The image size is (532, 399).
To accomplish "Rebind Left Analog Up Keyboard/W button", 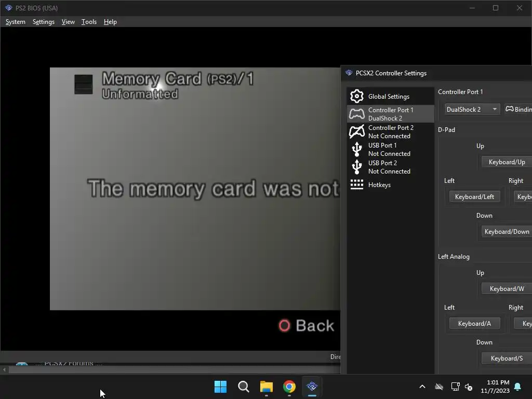I will point(507,289).
